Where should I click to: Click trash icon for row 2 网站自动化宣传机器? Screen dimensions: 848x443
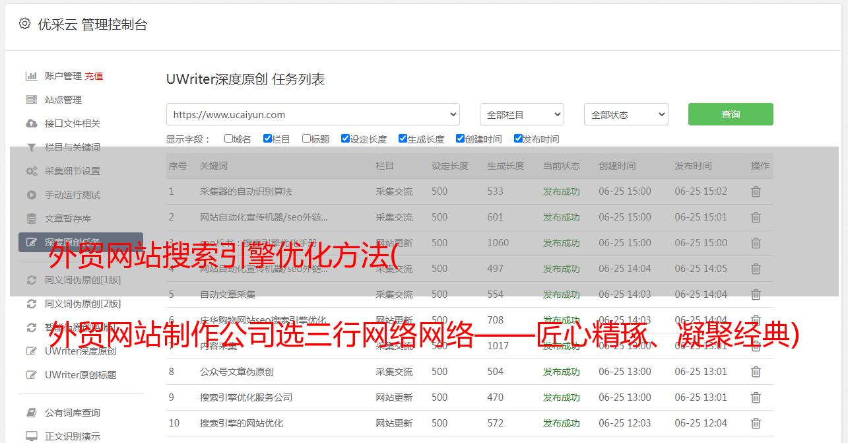point(756,217)
